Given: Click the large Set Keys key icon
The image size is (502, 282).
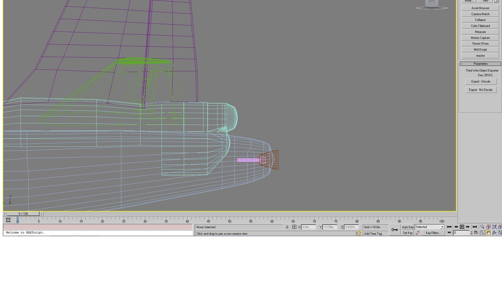Looking at the screenshot, I should tap(395, 230).
